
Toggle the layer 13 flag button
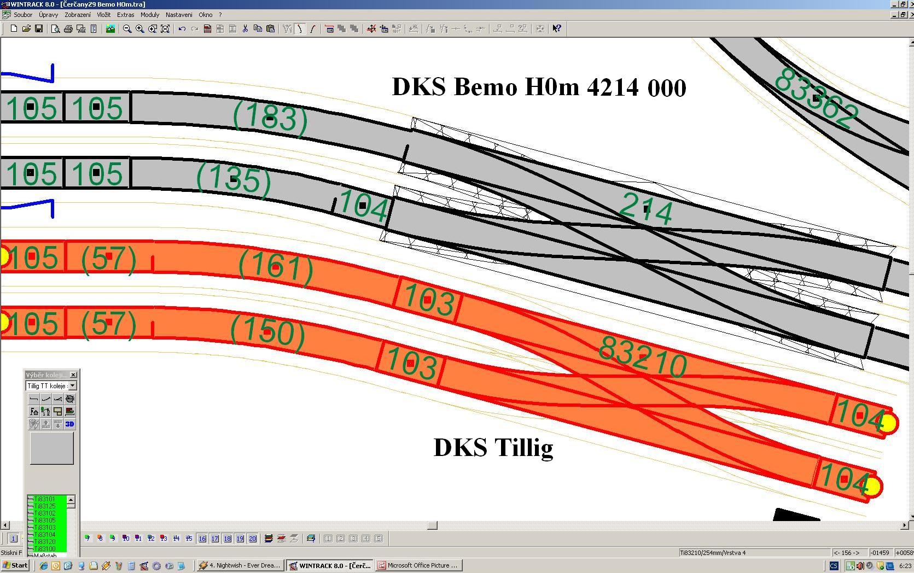pyautogui.click(x=164, y=539)
